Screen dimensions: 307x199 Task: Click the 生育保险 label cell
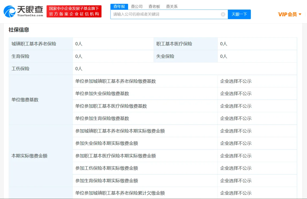click(x=20, y=57)
